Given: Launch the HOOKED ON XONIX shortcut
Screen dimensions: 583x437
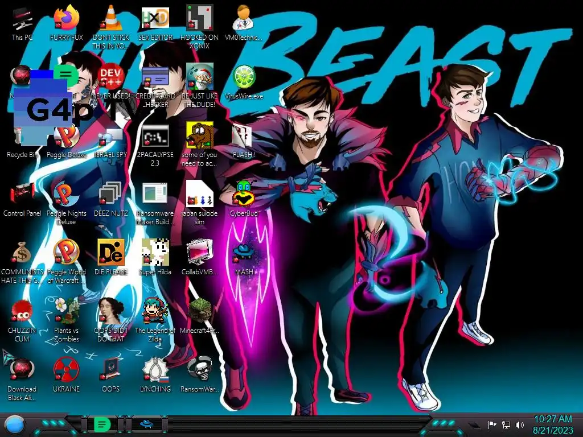Looking at the screenshot, I should (200, 27).
